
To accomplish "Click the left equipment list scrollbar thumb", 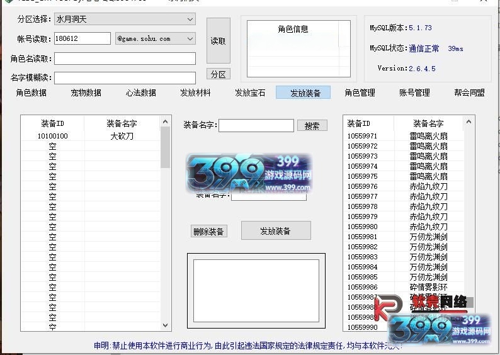I will pyautogui.click(x=165, y=147).
